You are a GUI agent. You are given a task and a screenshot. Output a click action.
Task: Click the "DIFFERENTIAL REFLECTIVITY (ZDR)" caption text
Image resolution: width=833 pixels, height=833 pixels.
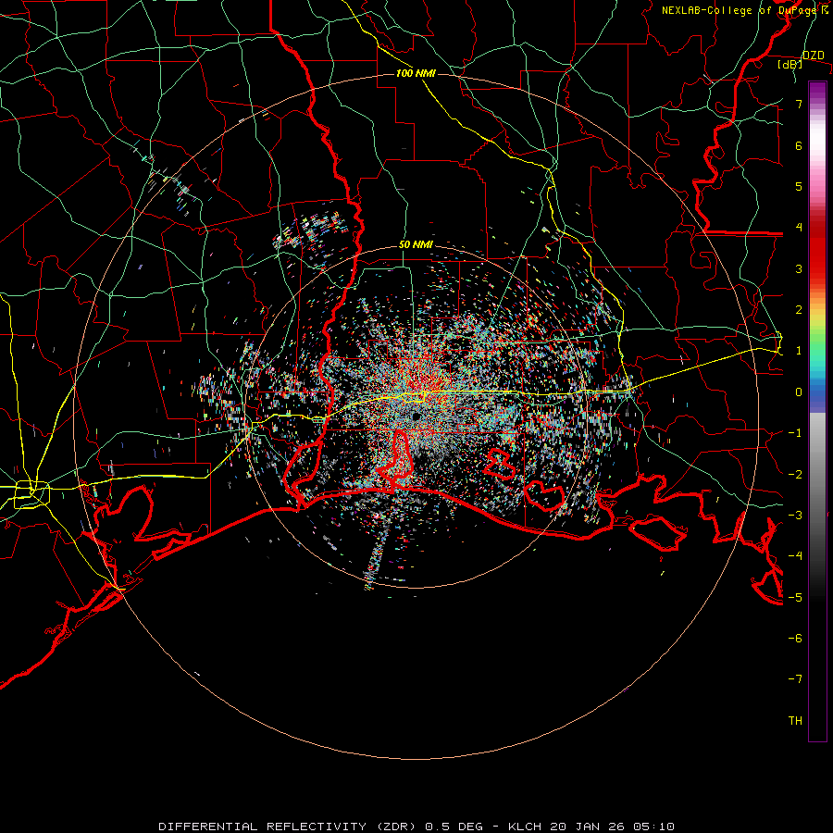point(290,827)
